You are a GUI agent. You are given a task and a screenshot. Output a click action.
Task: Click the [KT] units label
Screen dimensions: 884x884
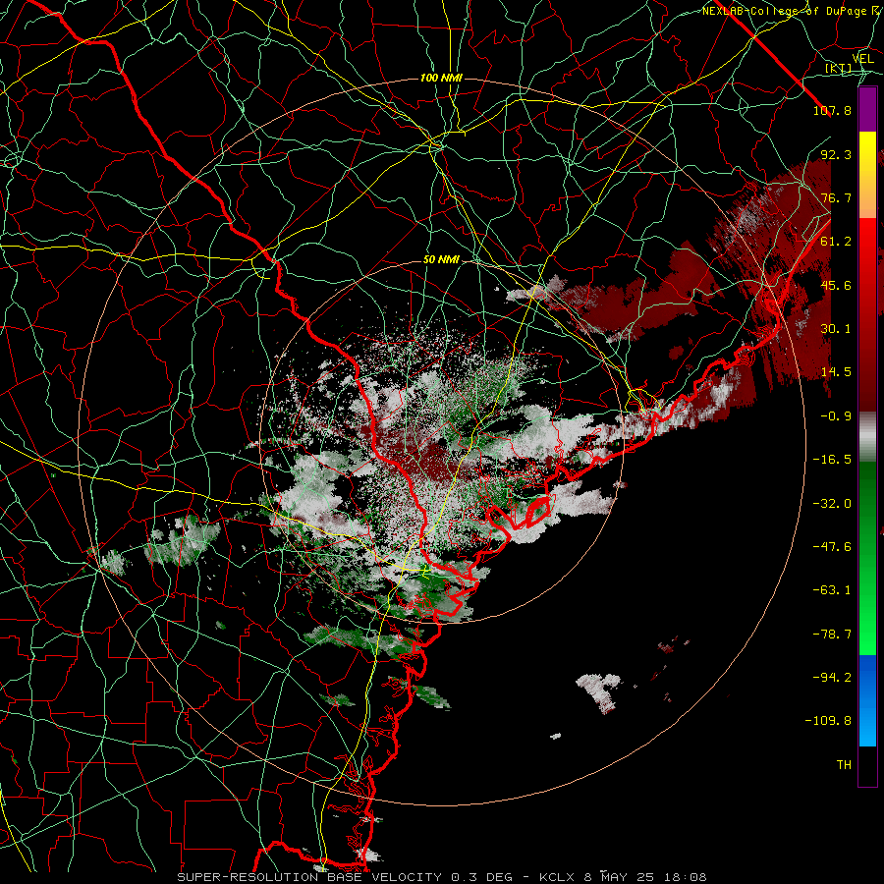(838, 69)
